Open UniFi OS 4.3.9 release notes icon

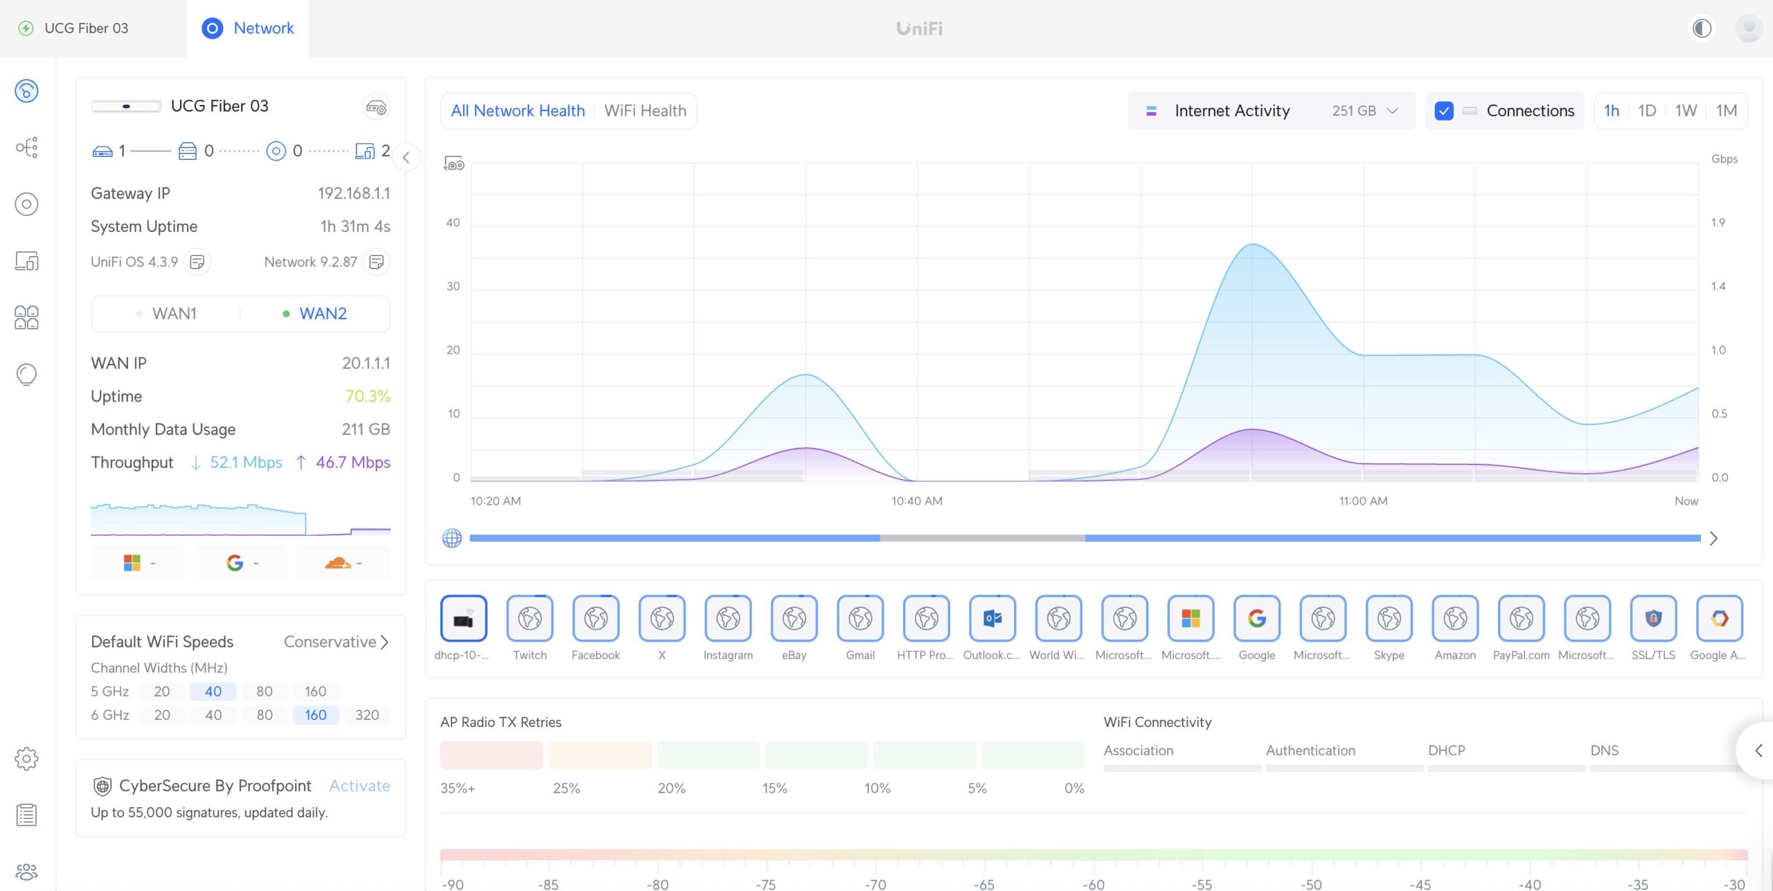[197, 262]
